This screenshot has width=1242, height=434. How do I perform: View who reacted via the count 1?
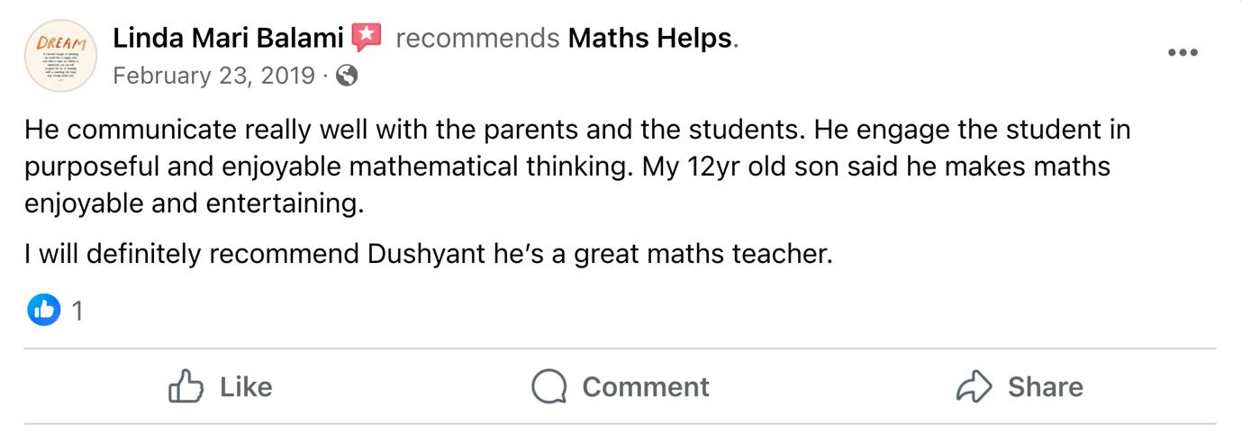click(77, 312)
